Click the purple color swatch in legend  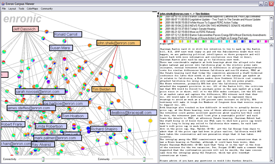pyautogui.click(x=258, y=41)
